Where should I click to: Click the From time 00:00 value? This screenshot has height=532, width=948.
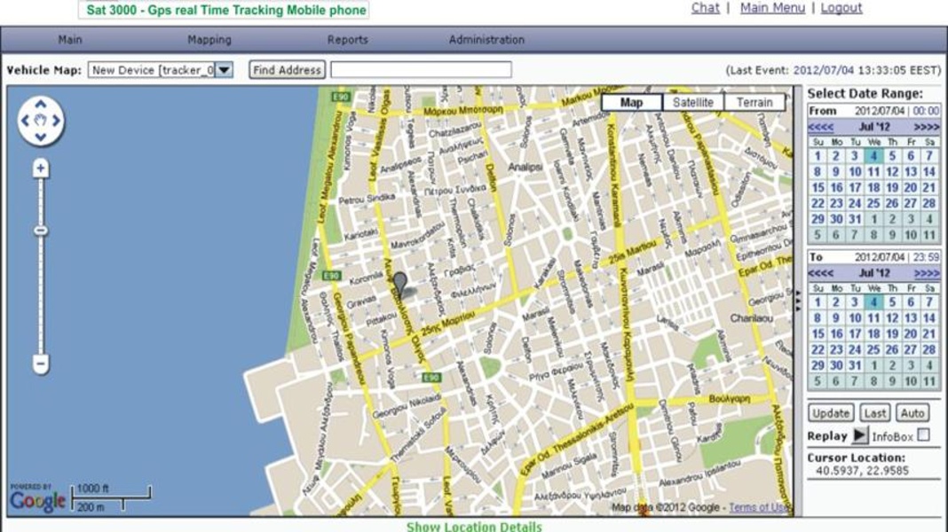coord(926,111)
